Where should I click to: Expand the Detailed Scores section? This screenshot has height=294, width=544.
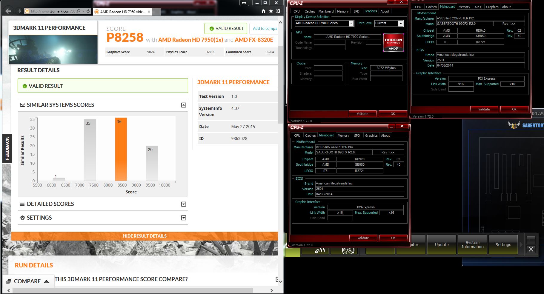(184, 204)
